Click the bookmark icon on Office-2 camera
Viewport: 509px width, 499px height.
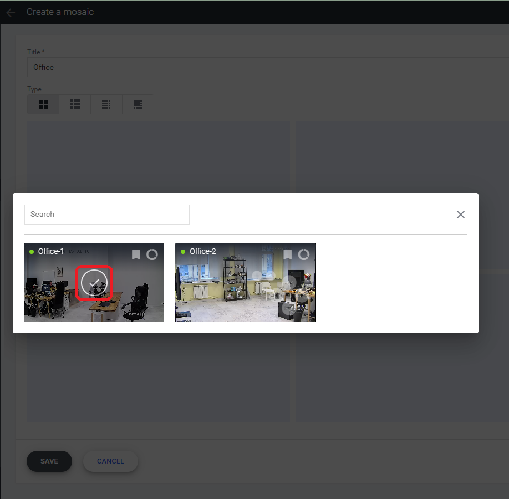[x=288, y=254]
